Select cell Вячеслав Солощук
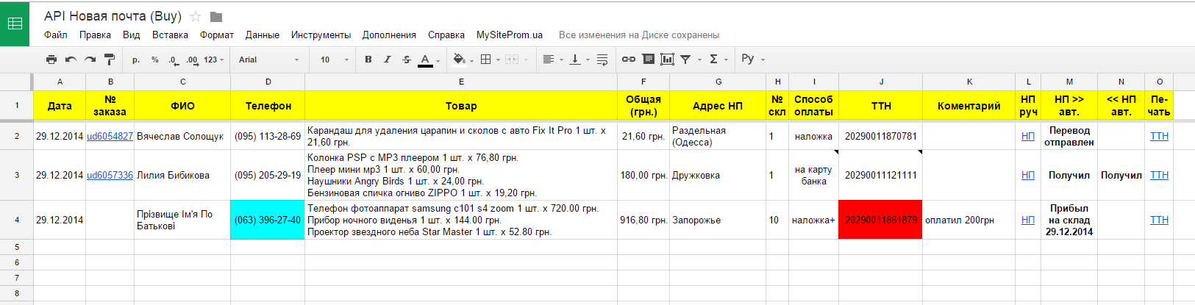Screen dimensions: 1195x305 pyautogui.click(x=182, y=136)
